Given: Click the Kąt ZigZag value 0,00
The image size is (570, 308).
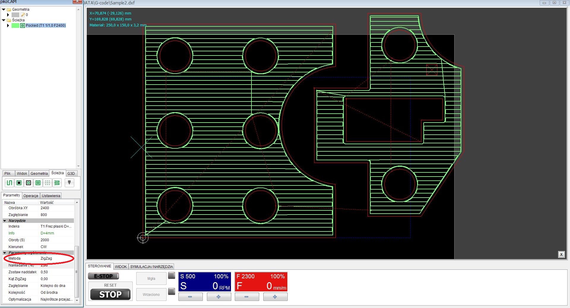Looking at the screenshot, I should (x=56, y=279).
